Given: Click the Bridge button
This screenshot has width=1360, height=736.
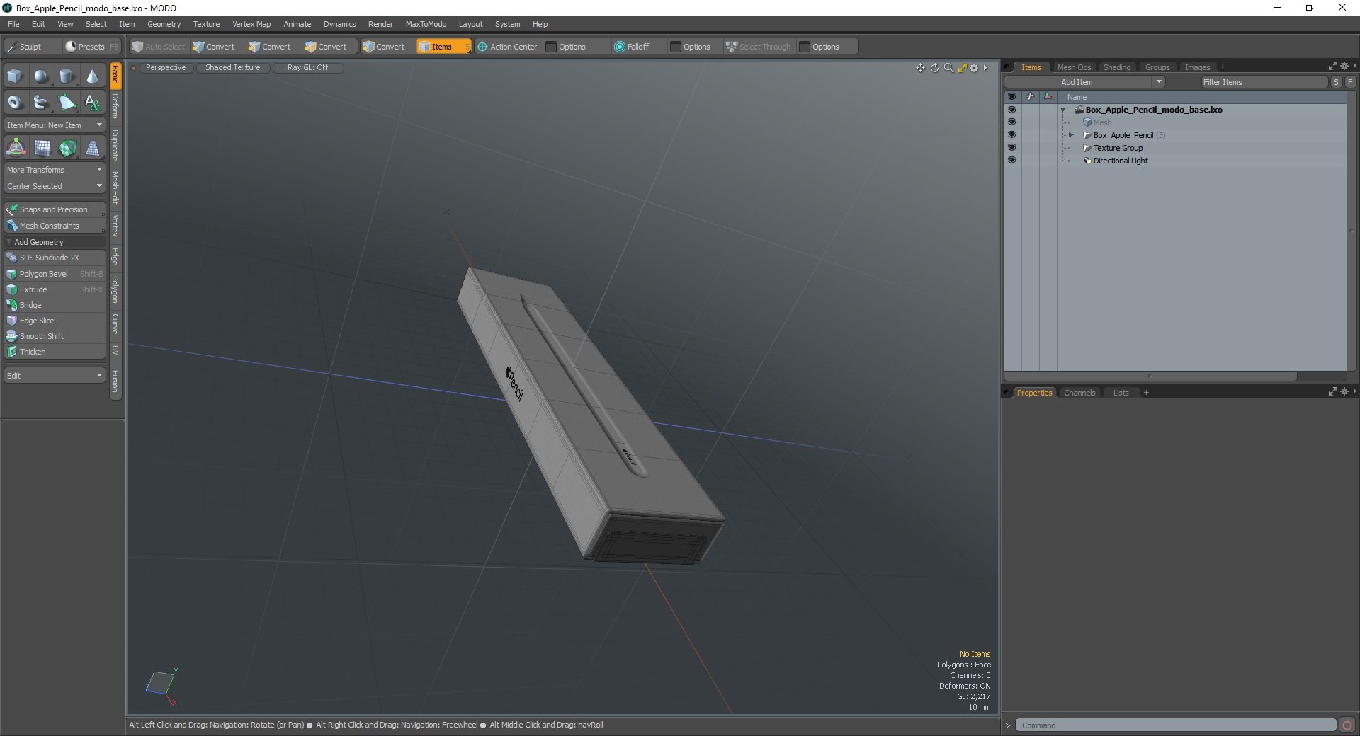Looking at the screenshot, I should pos(55,305).
